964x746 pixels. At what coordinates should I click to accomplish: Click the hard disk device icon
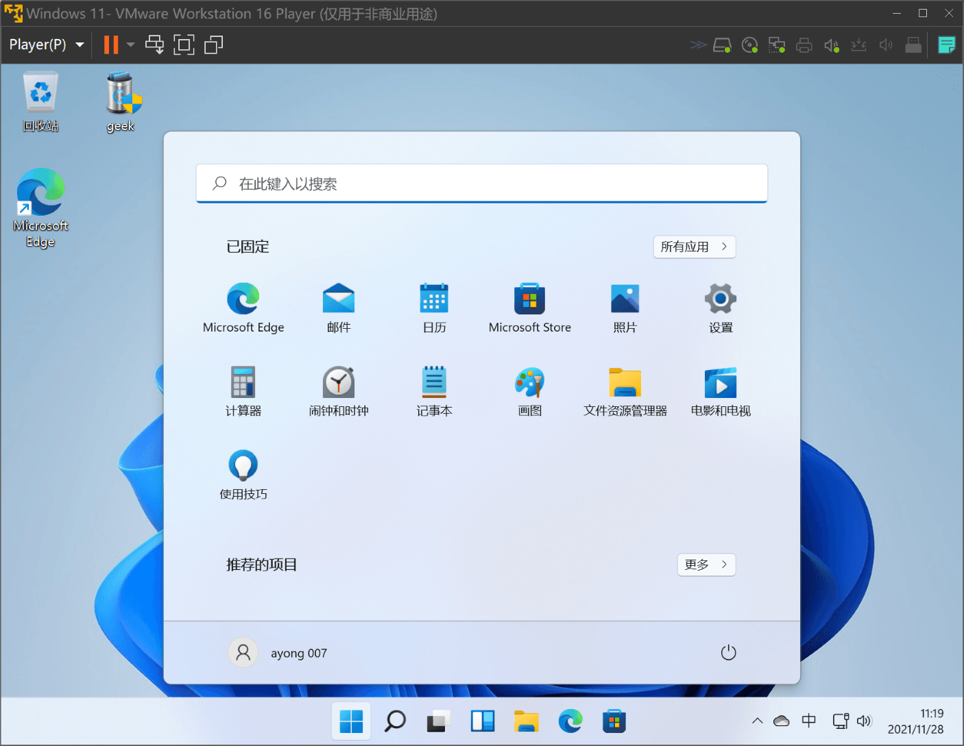pyautogui.click(x=722, y=45)
